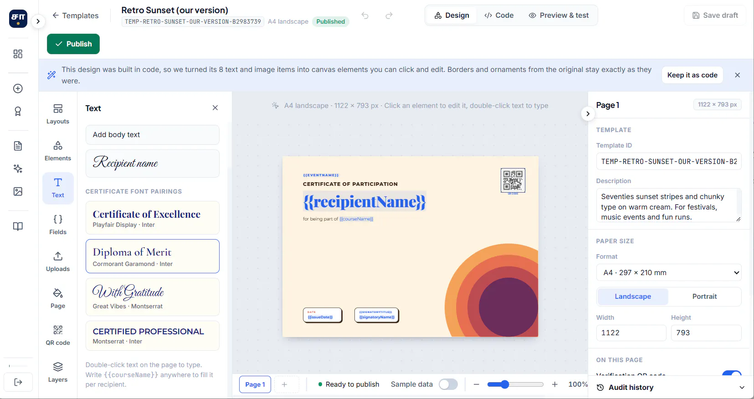Redo the last change
754x399 pixels.
[389, 15]
